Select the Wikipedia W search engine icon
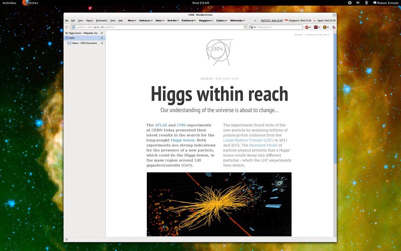The width and height of the screenshot is (401, 251). point(251,27)
